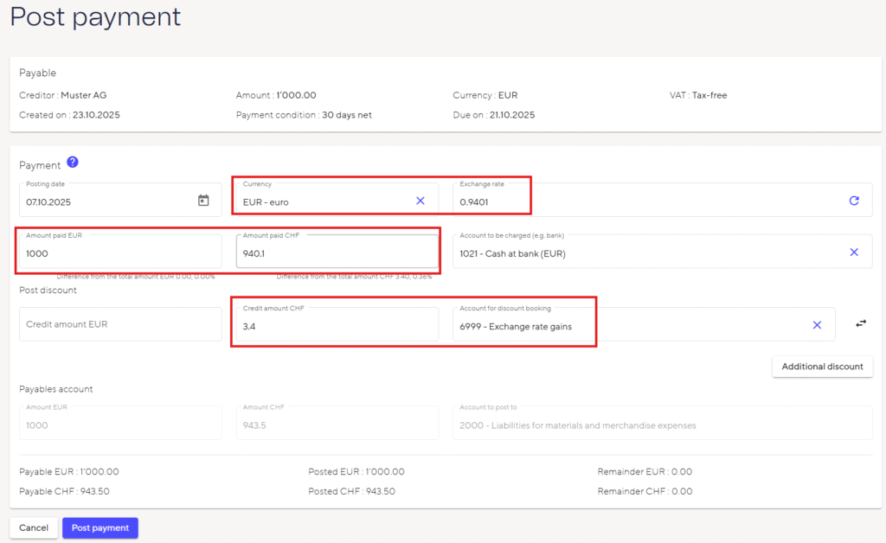
Task: Clear the EUR - euro currency selection
Action: click(x=421, y=201)
